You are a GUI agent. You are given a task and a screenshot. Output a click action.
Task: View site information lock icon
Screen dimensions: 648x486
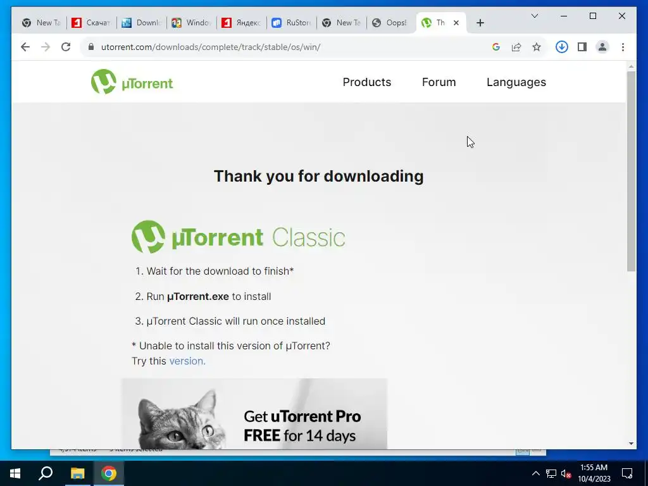click(91, 47)
